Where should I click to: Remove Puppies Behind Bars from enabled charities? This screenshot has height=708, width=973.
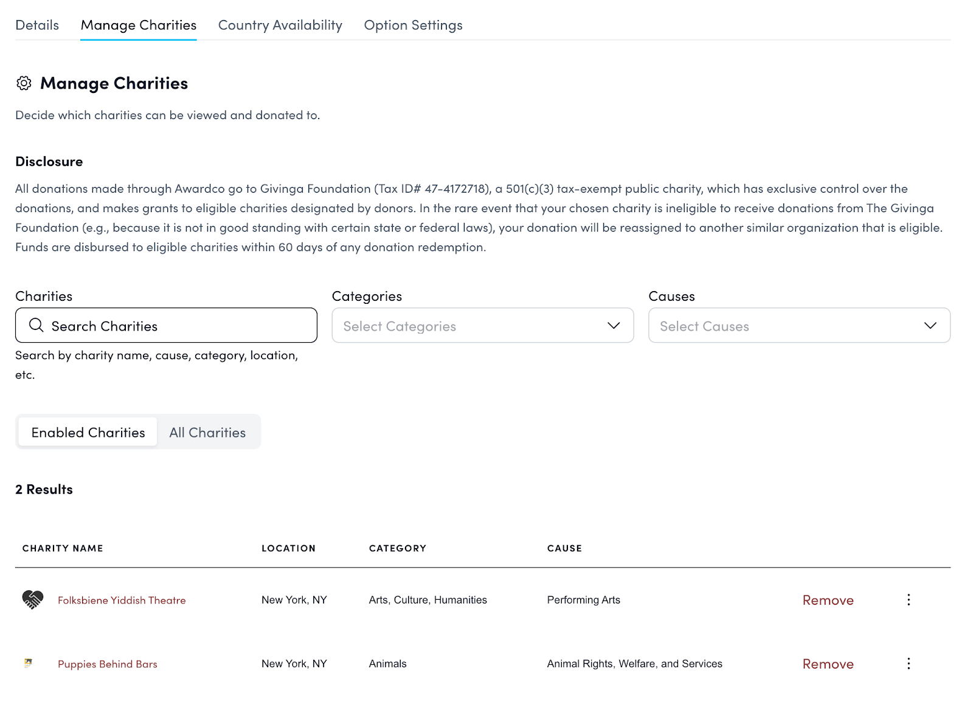tap(828, 664)
